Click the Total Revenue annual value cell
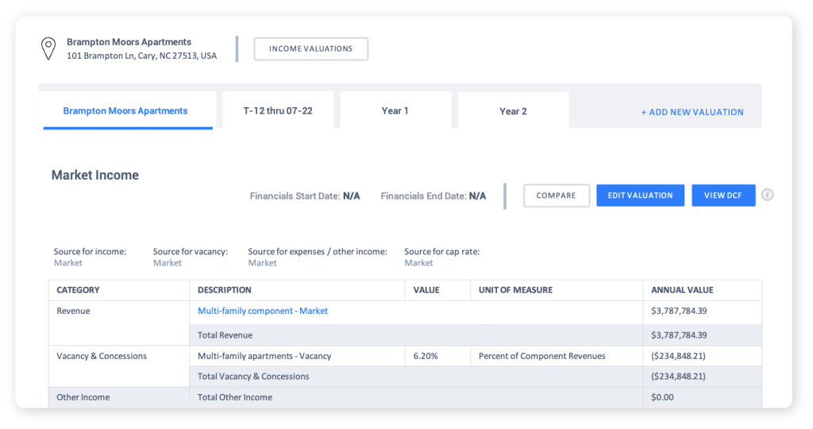 pos(679,335)
